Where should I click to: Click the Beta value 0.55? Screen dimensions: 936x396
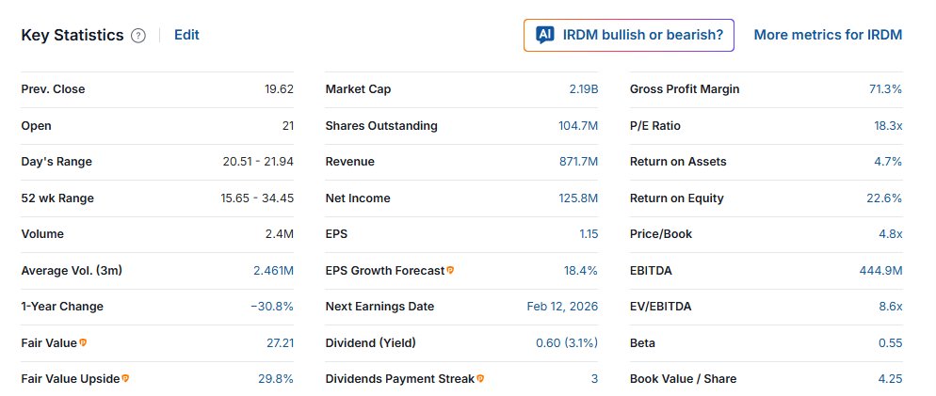tap(891, 343)
